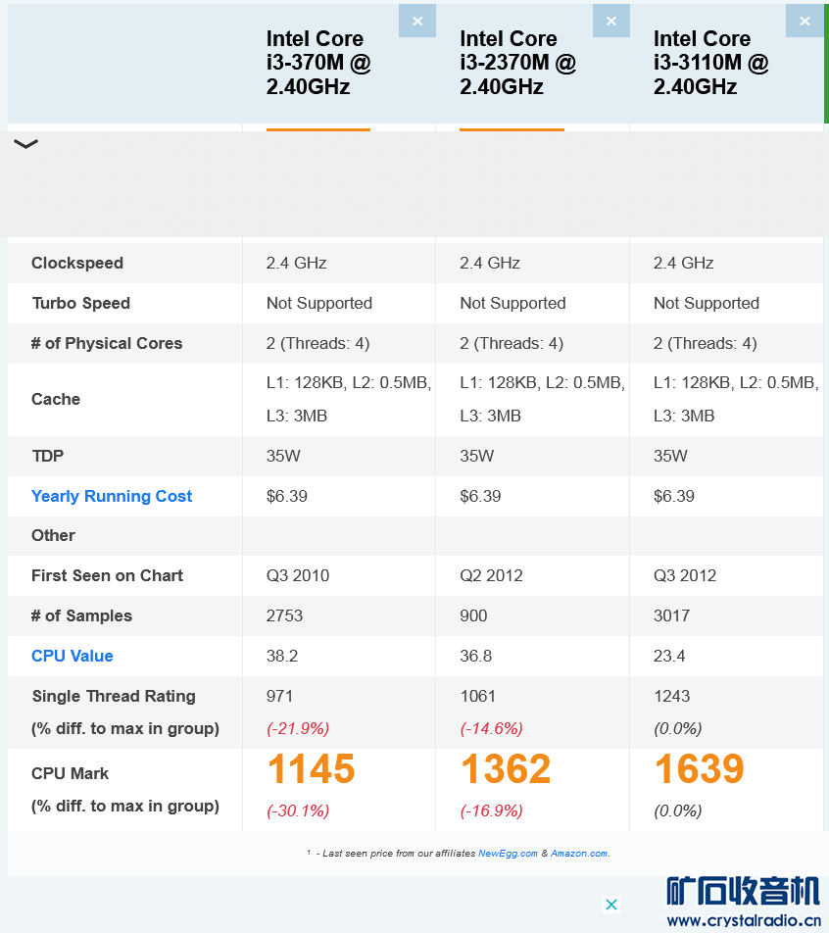Close the Intel Core i3-3110M column

tap(805, 21)
